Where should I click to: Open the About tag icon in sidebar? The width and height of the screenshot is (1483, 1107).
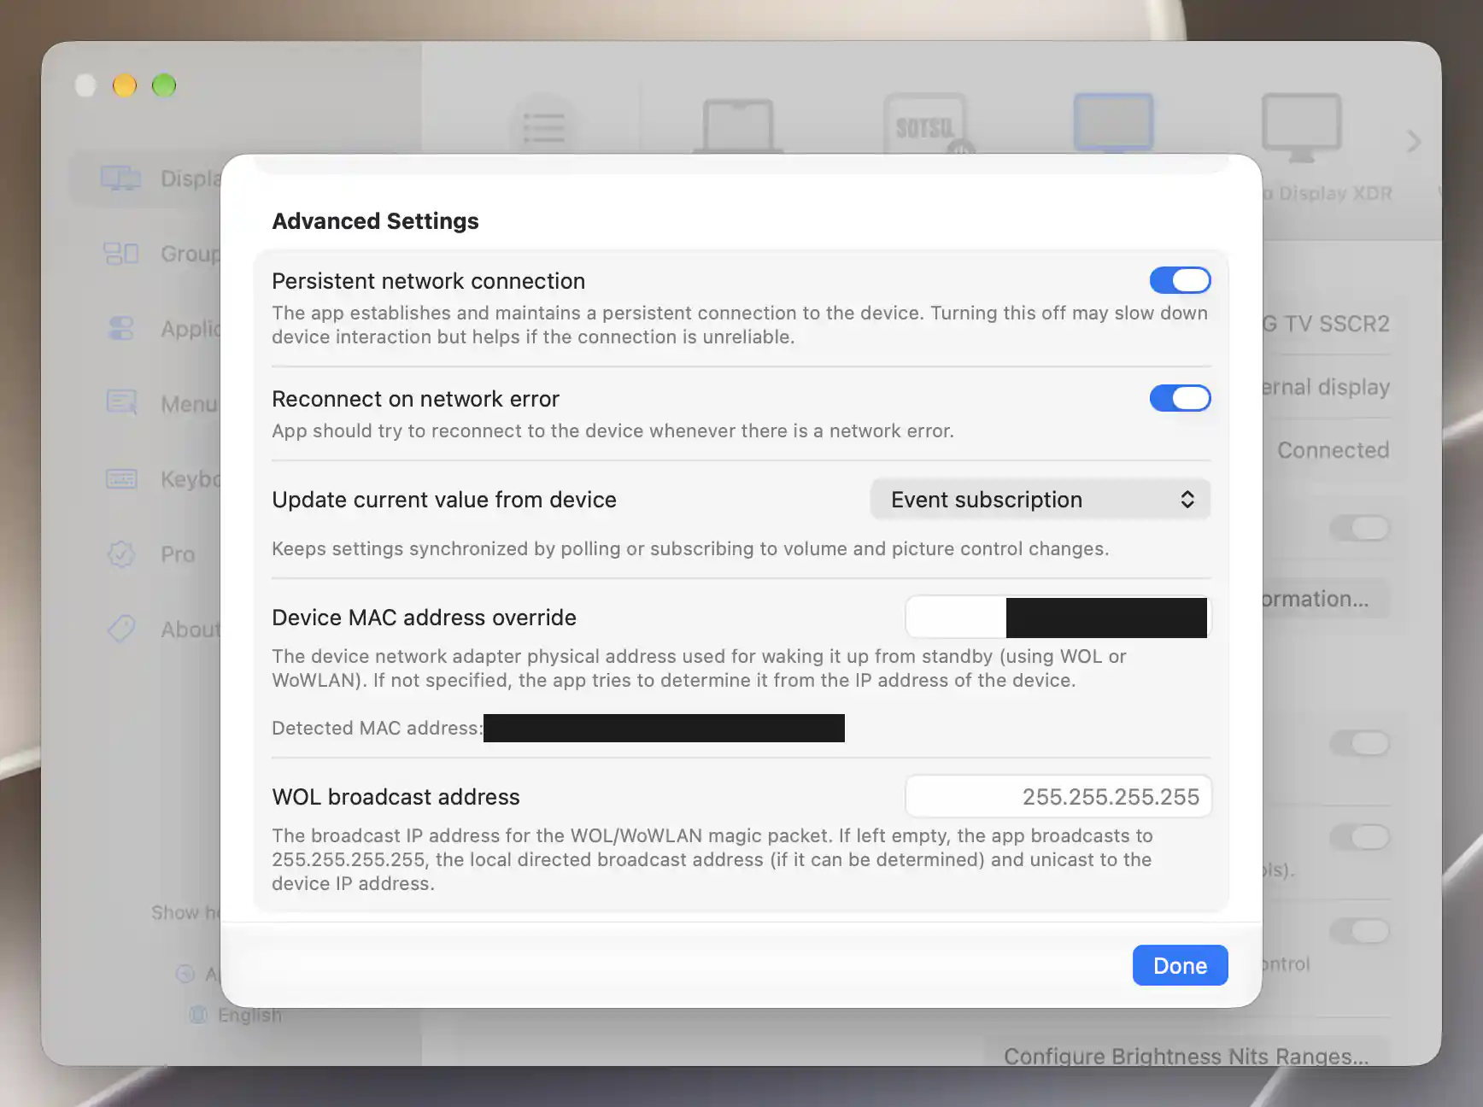120,629
